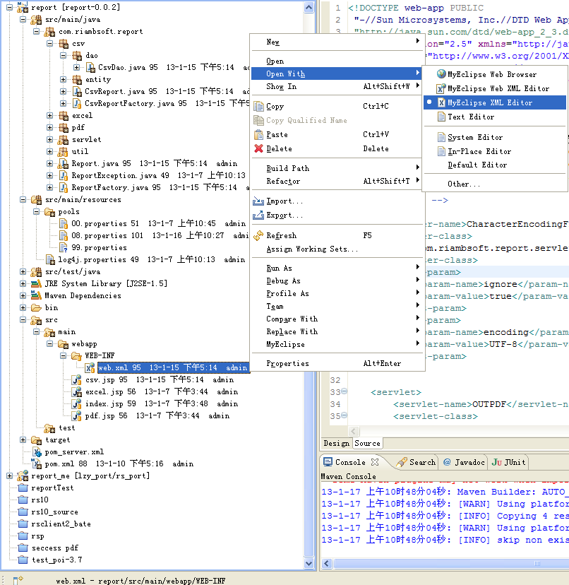Open the Compare With submenu

point(337,319)
